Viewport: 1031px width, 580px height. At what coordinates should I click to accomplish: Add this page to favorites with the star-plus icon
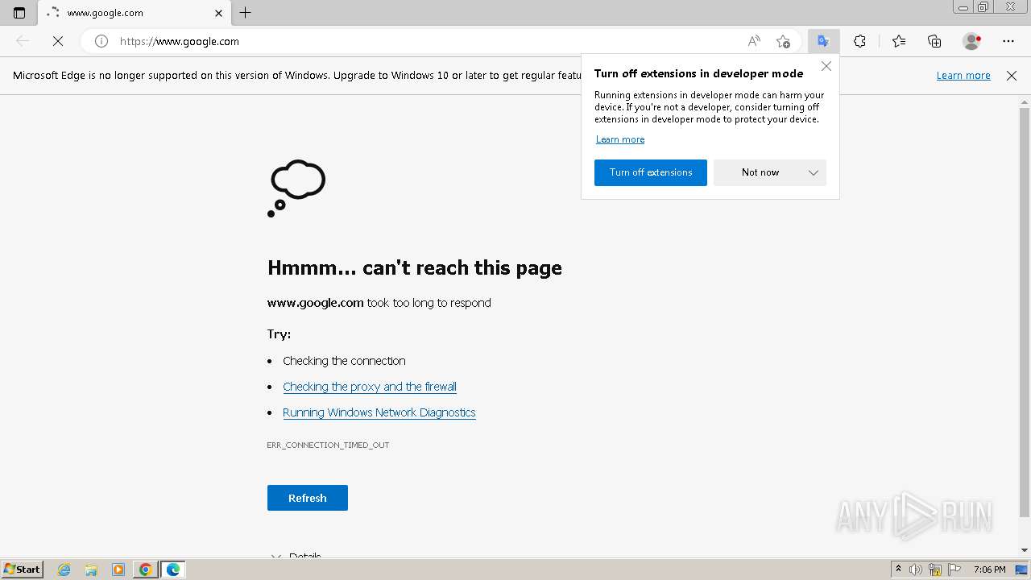783,41
